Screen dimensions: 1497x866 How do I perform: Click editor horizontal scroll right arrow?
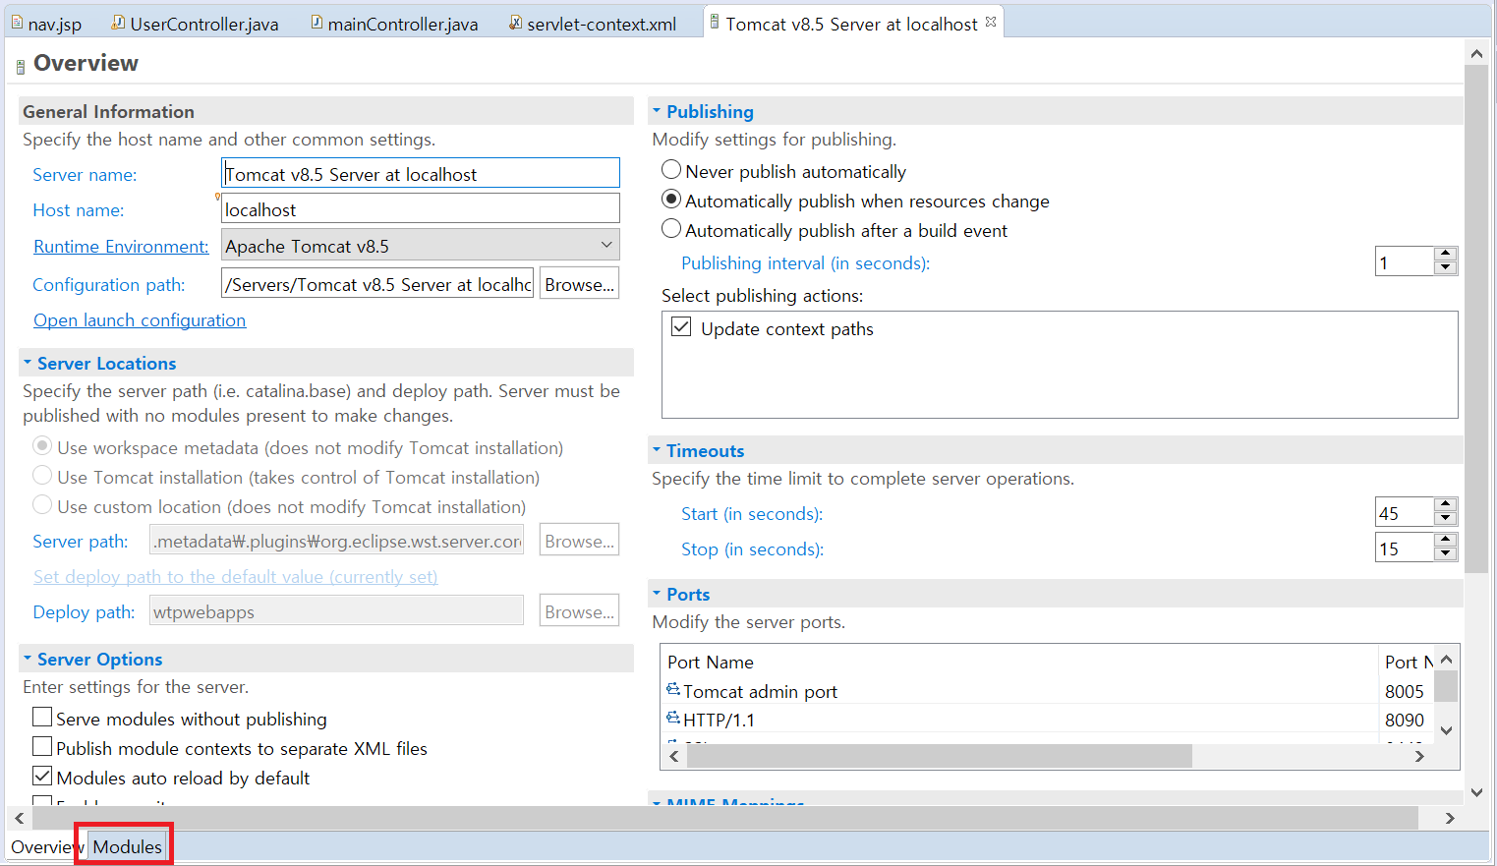1450,818
